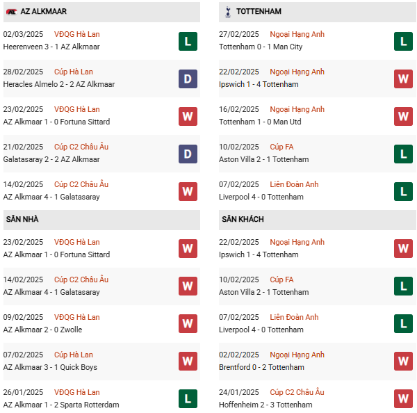The width and height of the screenshot is (417, 413).
Task: Click the AZ Alkmaar club logo
Action: [x=11, y=12]
